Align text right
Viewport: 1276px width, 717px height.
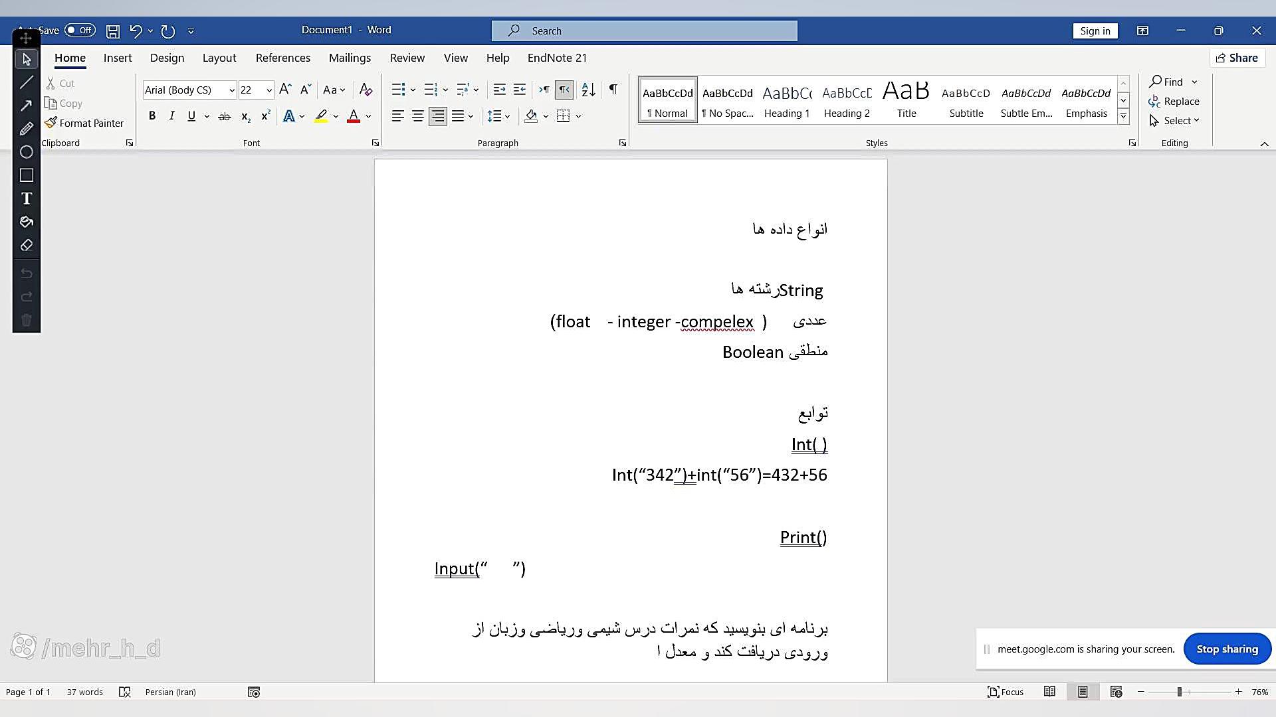click(437, 116)
